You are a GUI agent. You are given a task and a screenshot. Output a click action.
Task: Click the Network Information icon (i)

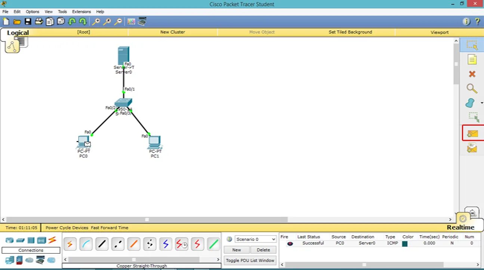coord(466,22)
